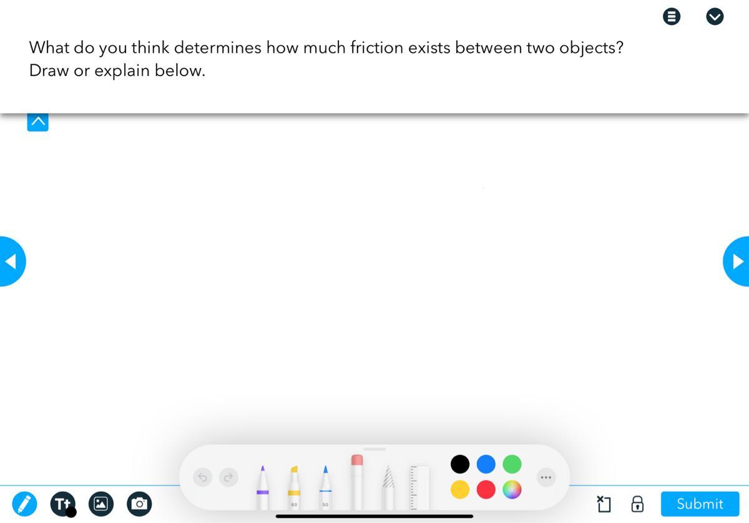Choose the red color swatch

click(486, 490)
